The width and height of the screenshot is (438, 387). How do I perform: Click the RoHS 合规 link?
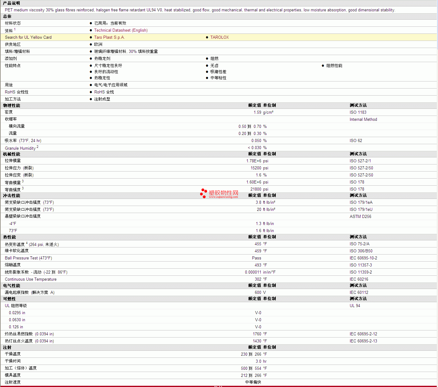[104, 92]
